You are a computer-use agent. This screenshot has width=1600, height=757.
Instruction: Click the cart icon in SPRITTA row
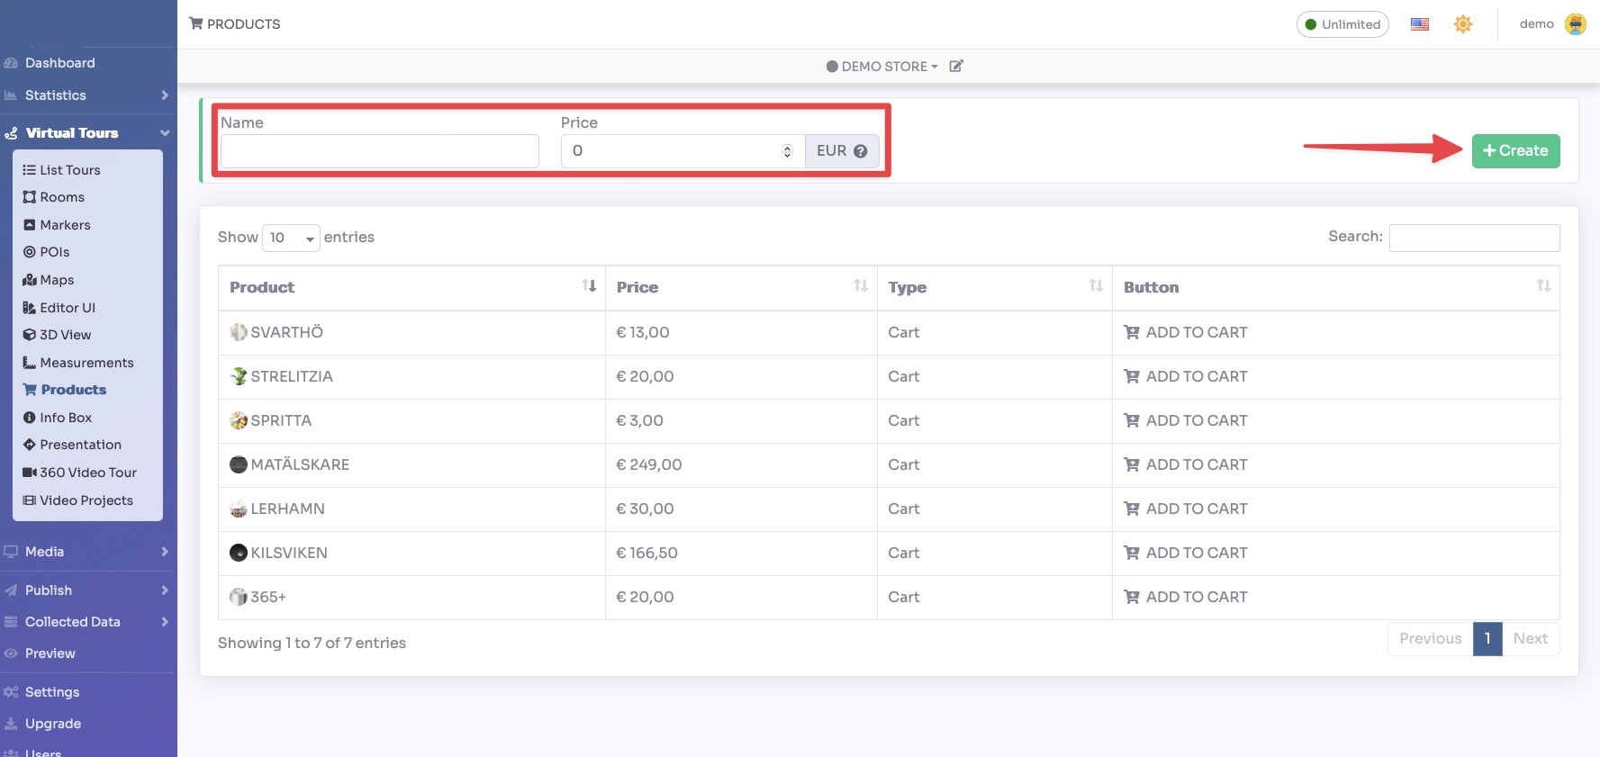[1132, 420]
